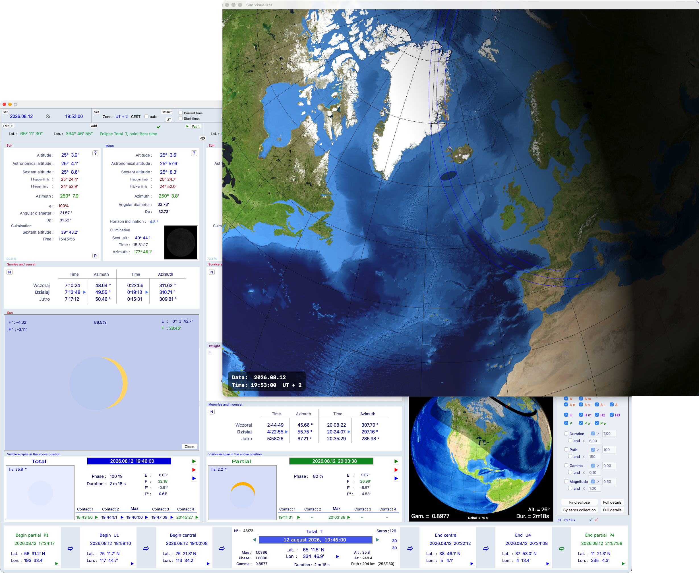
Task: Click the red play arrow in Total eclipse panel
Action: tap(194, 470)
